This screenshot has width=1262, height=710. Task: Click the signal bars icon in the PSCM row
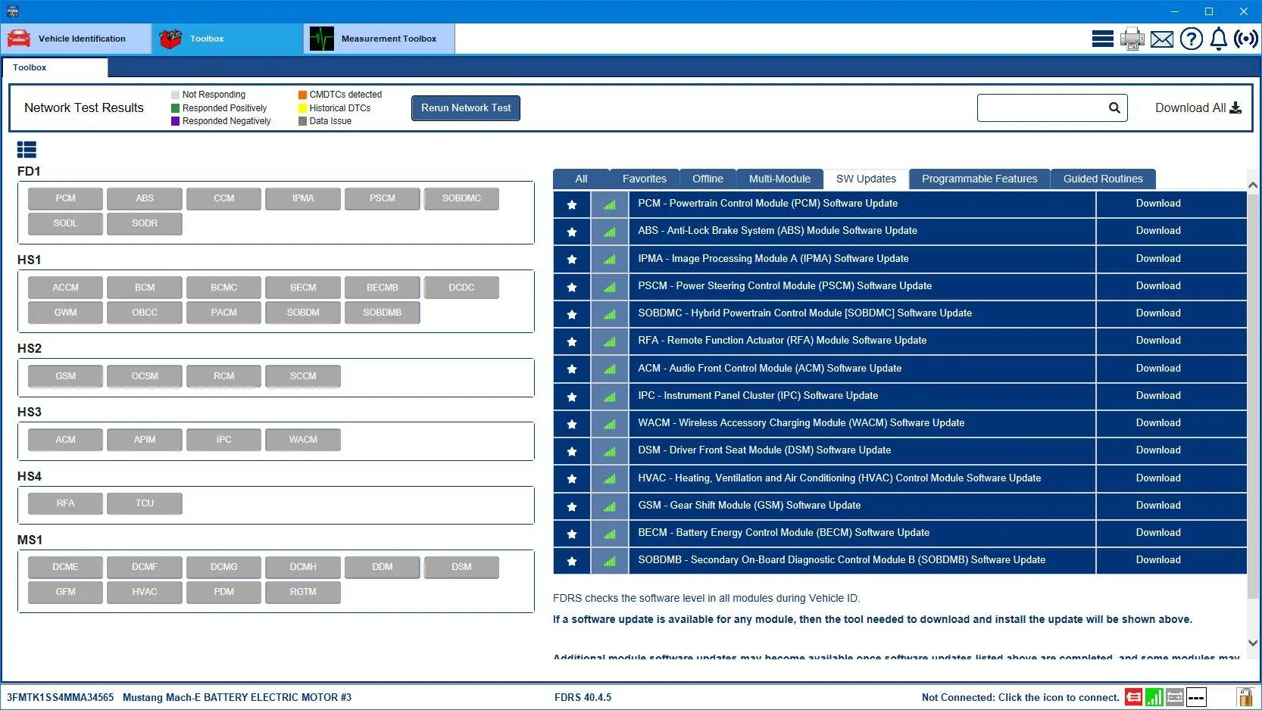[610, 286]
